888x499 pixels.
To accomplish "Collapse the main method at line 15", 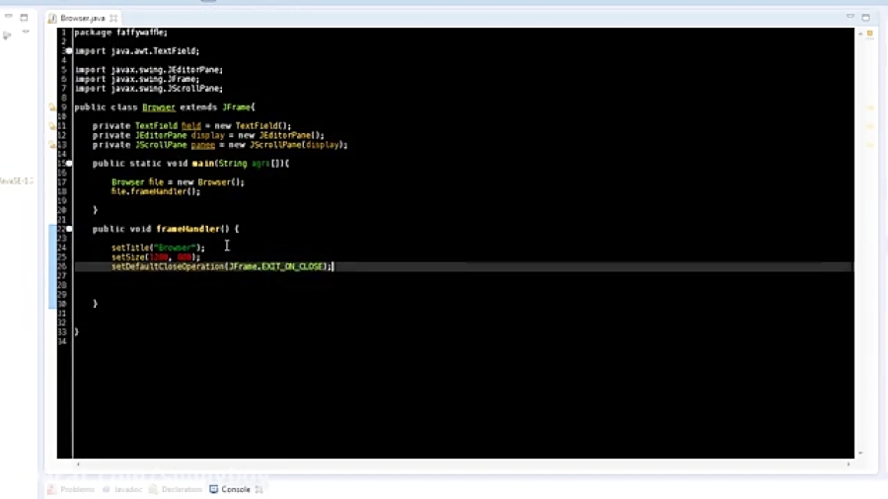I will [x=69, y=164].
